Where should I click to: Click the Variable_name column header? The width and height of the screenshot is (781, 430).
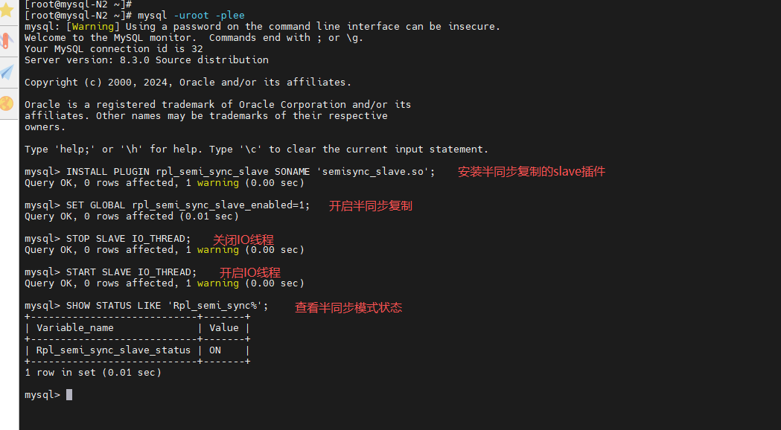click(x=74, y=328)
